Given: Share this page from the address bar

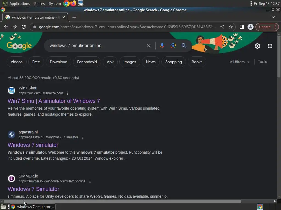Looking at the screenshot, I should 222,27.
